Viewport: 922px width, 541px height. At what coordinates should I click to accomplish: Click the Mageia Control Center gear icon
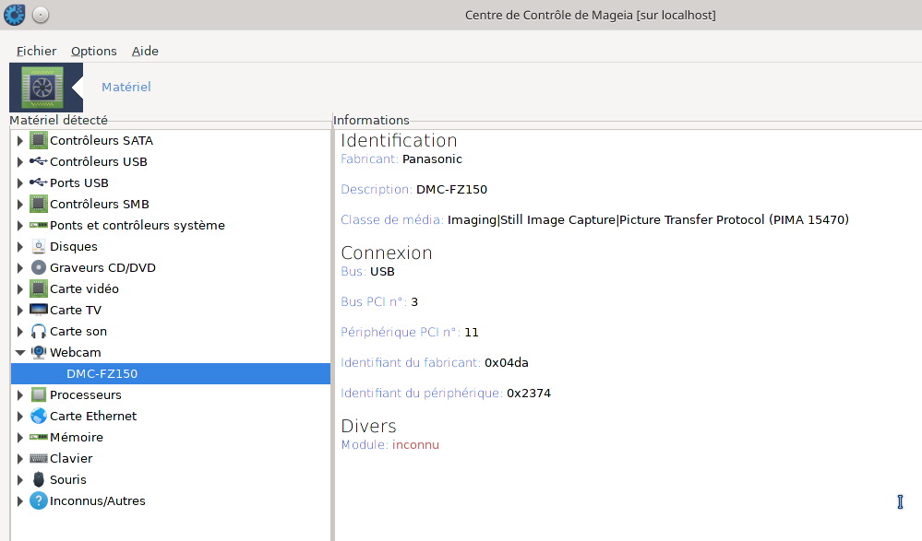point(15,15)
